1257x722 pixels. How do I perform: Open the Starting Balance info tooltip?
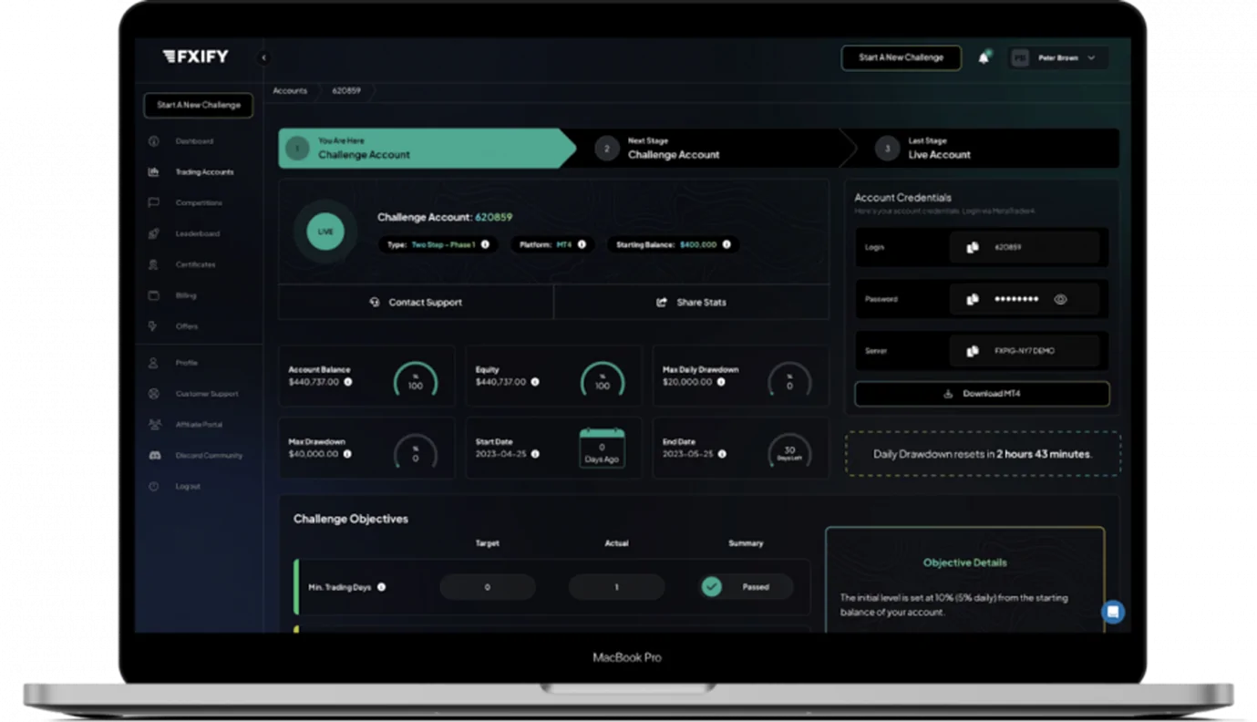726,244
